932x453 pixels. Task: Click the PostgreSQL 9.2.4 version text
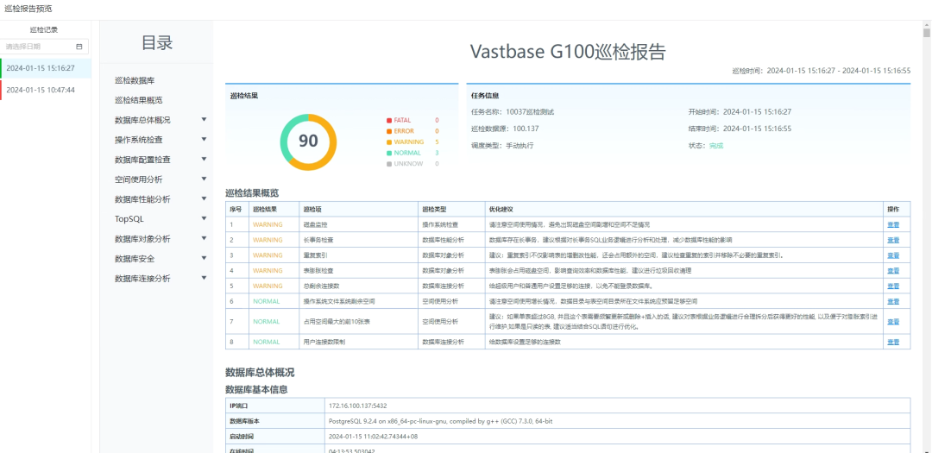tap(440, 421)
